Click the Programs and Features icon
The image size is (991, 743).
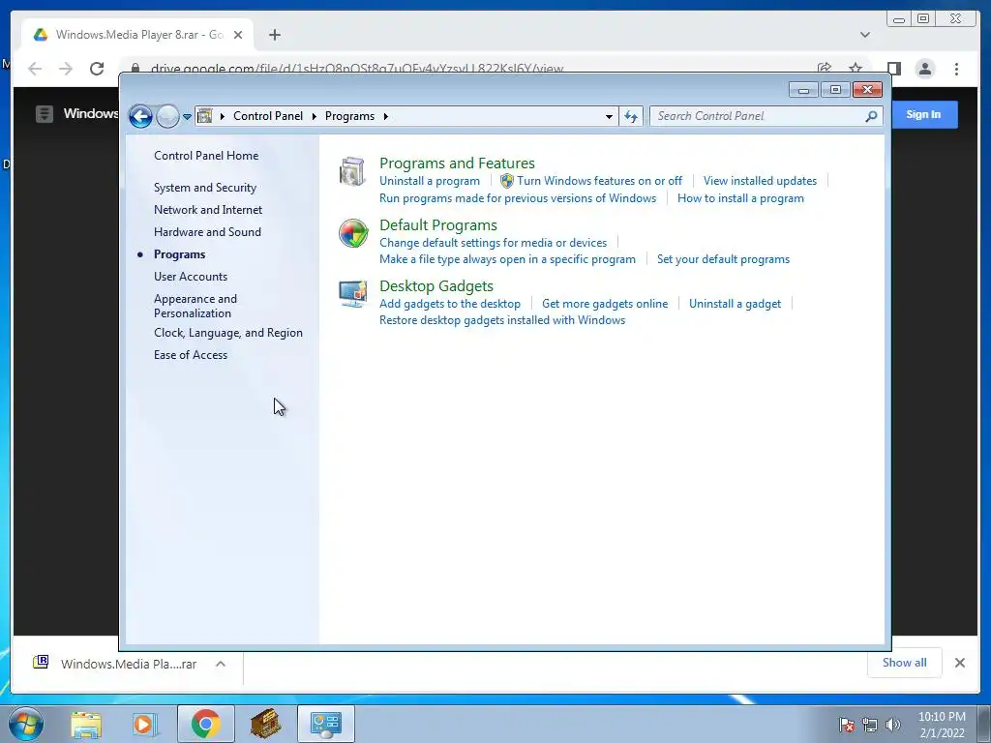352,172
